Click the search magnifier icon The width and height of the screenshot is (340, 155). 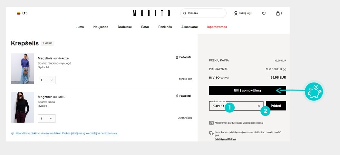(185, 14)
